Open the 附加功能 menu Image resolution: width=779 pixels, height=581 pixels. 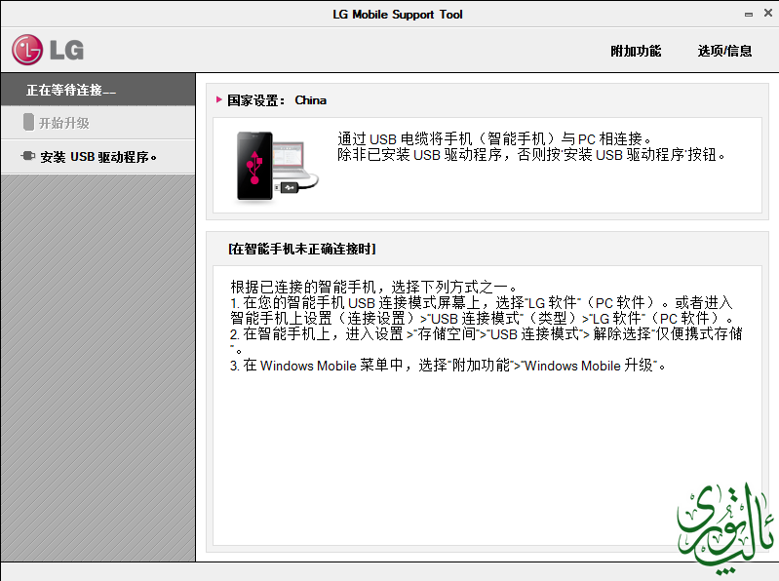pyautogui.click(x=636, y=51)
